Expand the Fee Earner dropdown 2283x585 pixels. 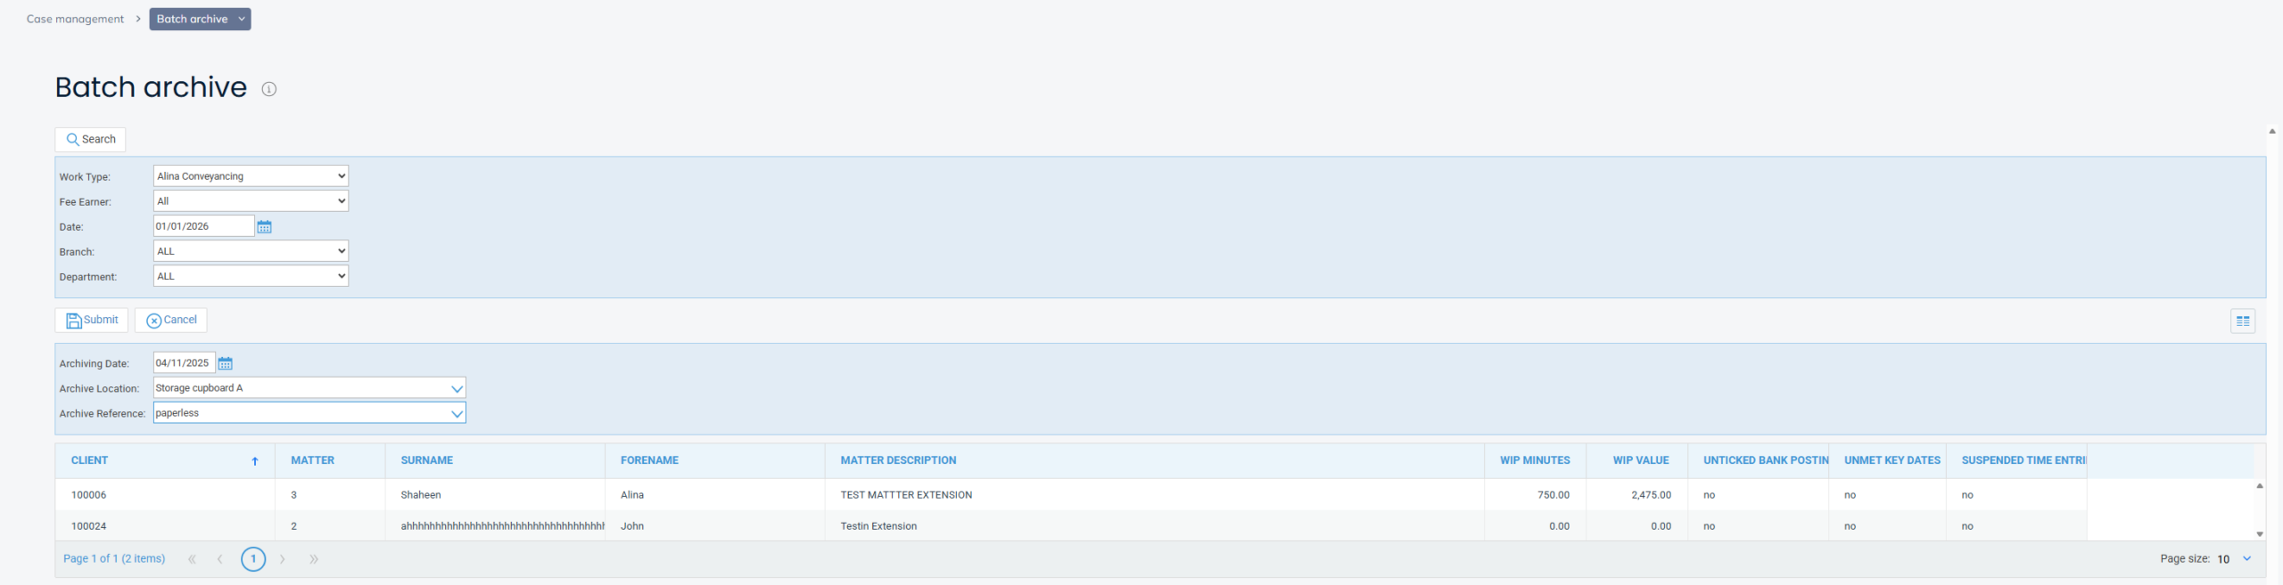(251, 201)
